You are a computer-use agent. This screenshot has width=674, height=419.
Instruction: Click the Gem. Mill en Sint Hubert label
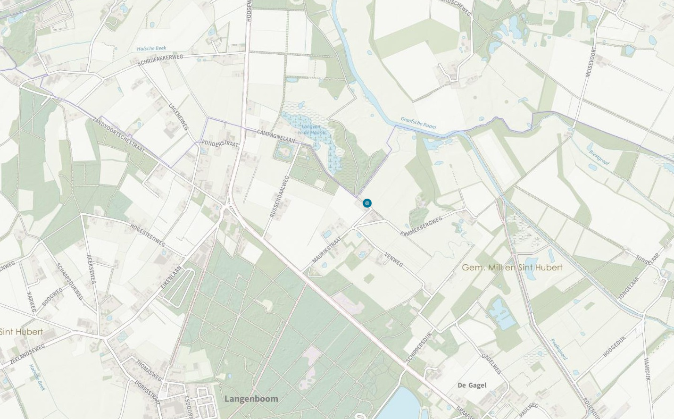coord(512,268)
